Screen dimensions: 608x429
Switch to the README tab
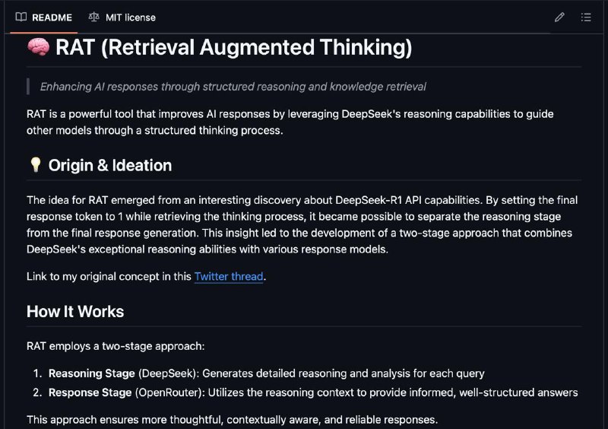[44, 17]
